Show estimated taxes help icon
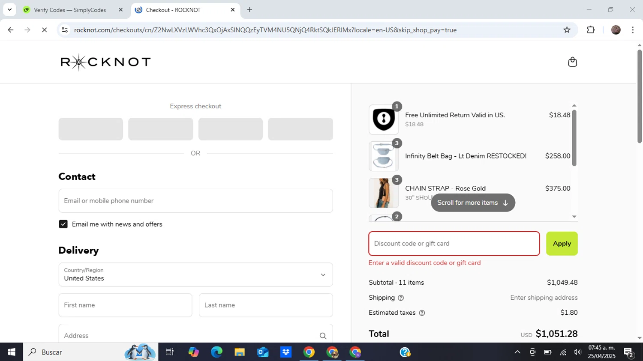The width and height of the screenshot is (643, 361). pos(422,313)
